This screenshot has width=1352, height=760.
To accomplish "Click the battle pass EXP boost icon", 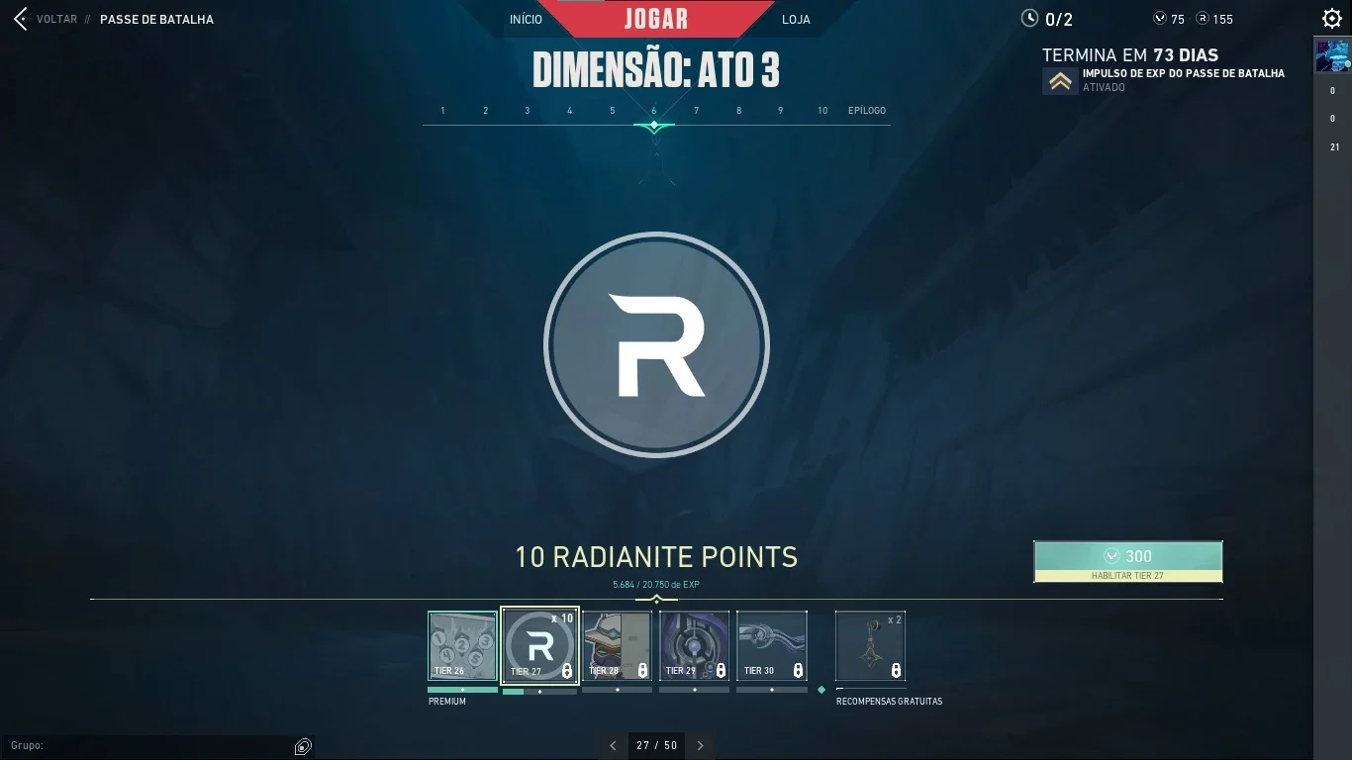I will pyautogui.click(x=1060, y=81).
